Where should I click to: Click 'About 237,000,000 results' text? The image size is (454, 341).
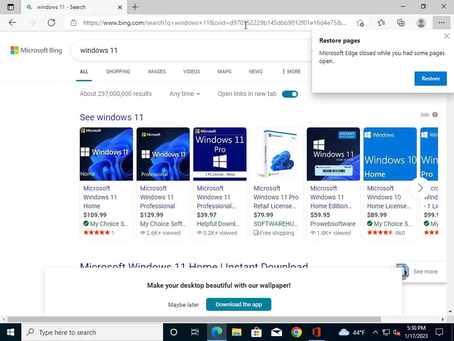[116, 94]
